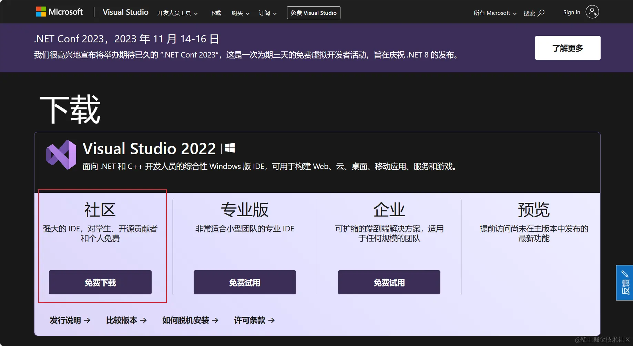Expand the 所有 Microsoft dropdown

[495, 13]
